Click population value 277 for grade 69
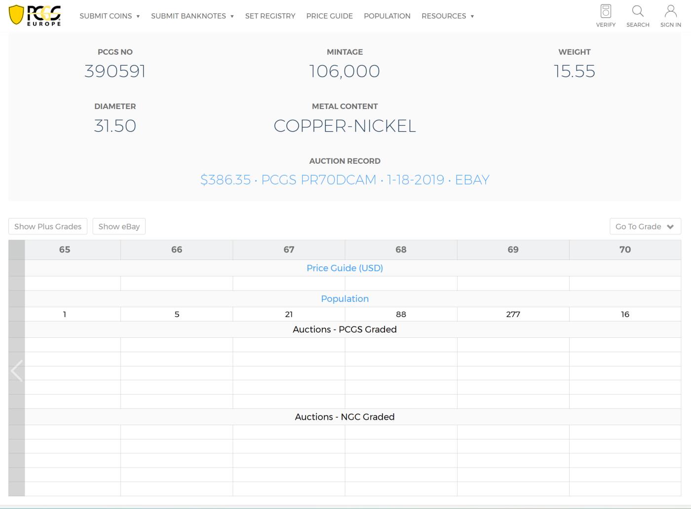This screenshot has height=509, width=691. click(513, 314)
